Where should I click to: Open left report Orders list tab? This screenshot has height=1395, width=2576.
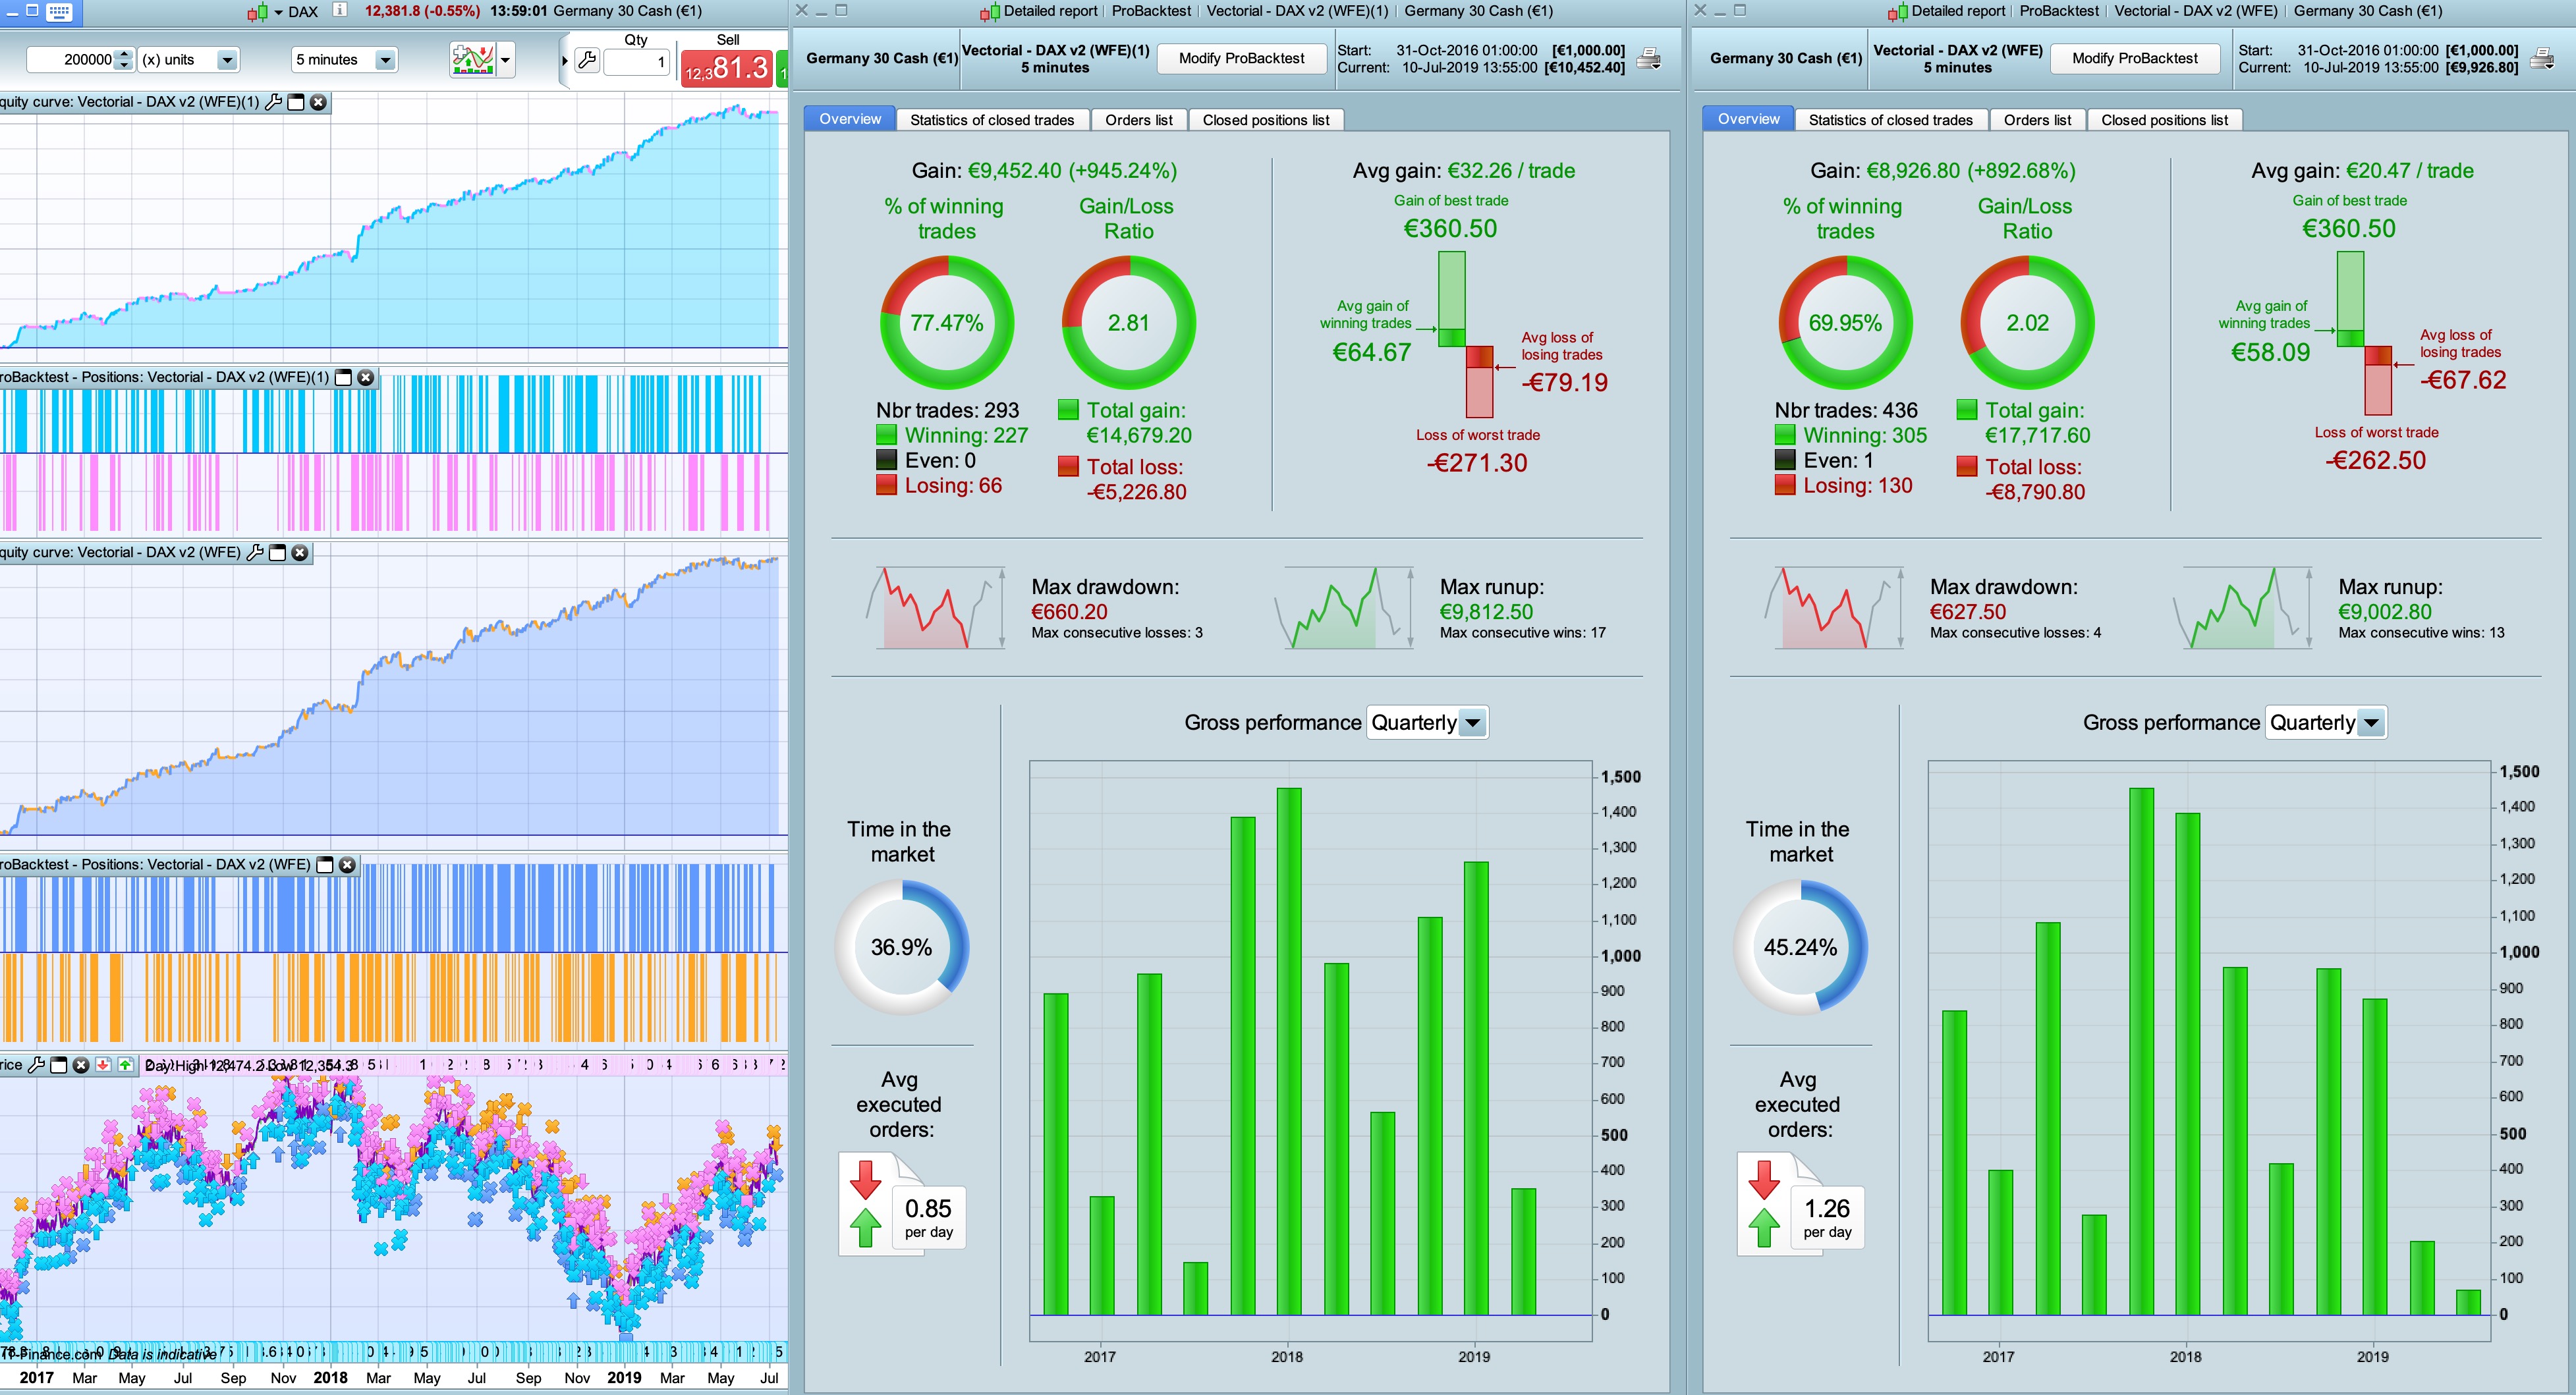(x=1138, y=120)
